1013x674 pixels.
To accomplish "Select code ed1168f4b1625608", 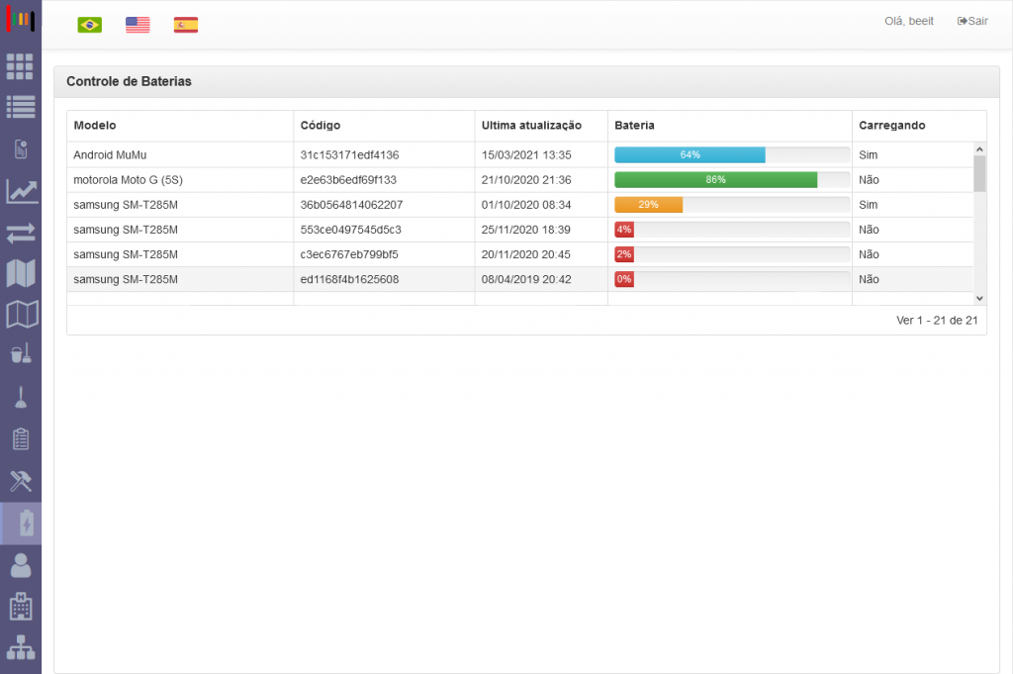I will 349,279.
